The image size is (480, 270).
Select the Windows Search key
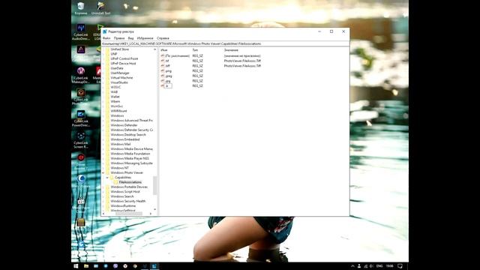tap(122, 196)
